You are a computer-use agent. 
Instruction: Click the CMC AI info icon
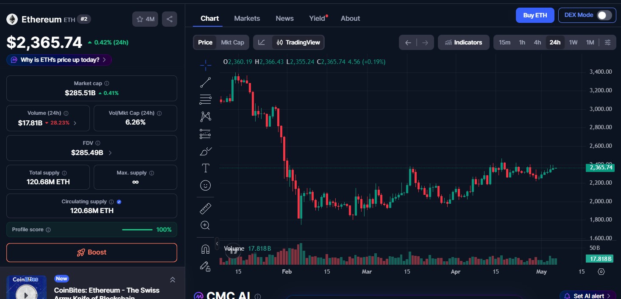coord(258,296)
